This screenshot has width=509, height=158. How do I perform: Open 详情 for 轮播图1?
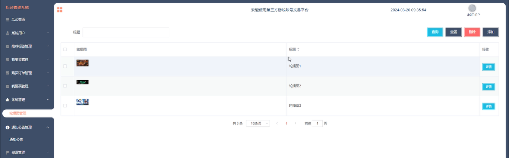(x=489, y=67)
